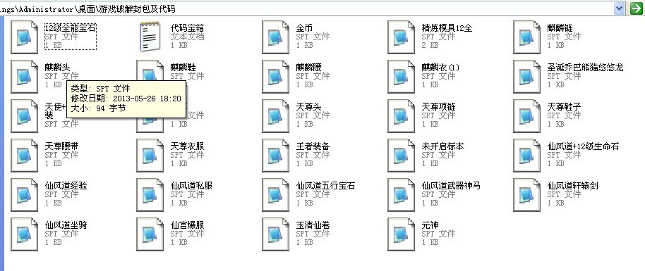Open the 代码宝箱 text document icon
Image resolution: width=645 pixels, height=271 pixels.
click(x=150, y=37)
